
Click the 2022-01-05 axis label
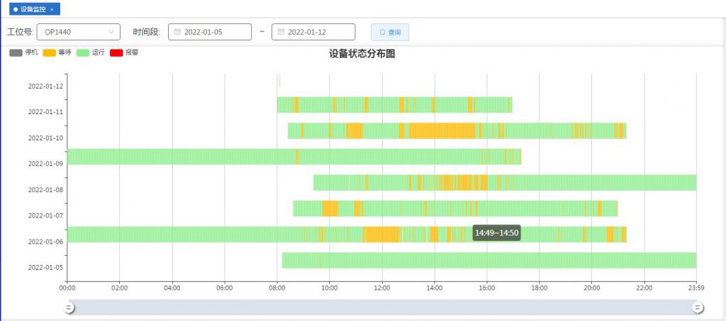[45, 267]
